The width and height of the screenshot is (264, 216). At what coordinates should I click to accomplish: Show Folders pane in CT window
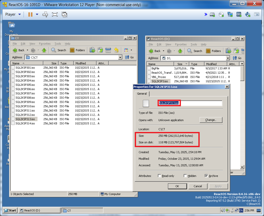77,50
